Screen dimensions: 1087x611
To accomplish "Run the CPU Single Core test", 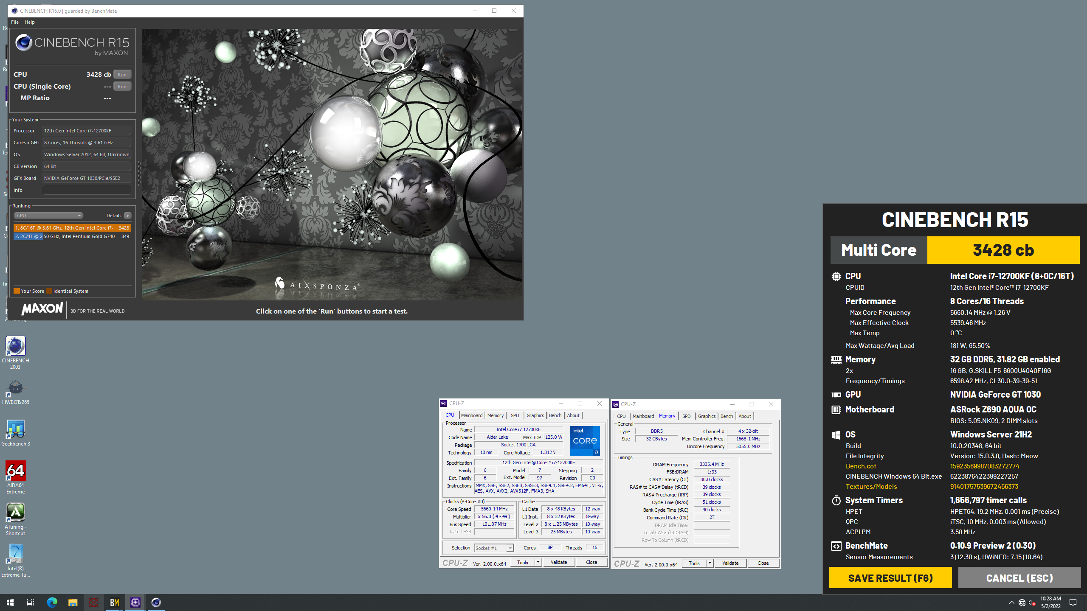I will [x=122, y=86].
